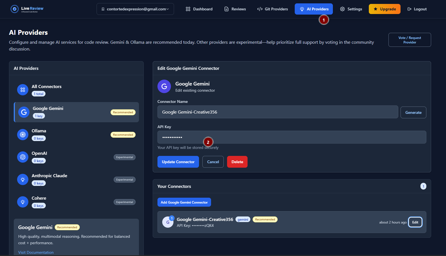Click the Your Connectors count badge
This screenshot has height=256, width=446.
[423, 186]
